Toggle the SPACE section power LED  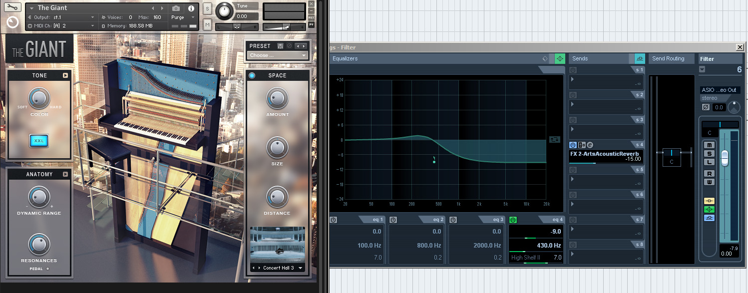pyautogui.click(x=252, y=75)
